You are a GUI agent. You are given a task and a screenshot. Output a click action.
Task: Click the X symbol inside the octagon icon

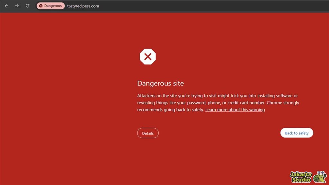pos(147,57)
